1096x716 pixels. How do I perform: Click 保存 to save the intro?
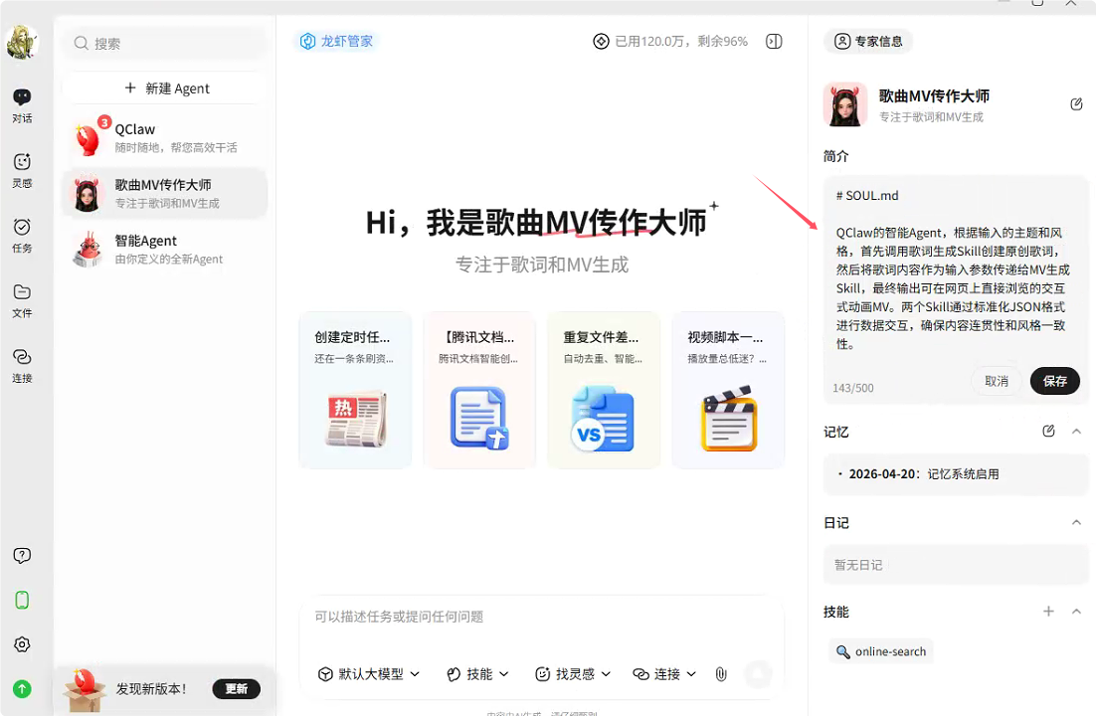(1055, 381)
